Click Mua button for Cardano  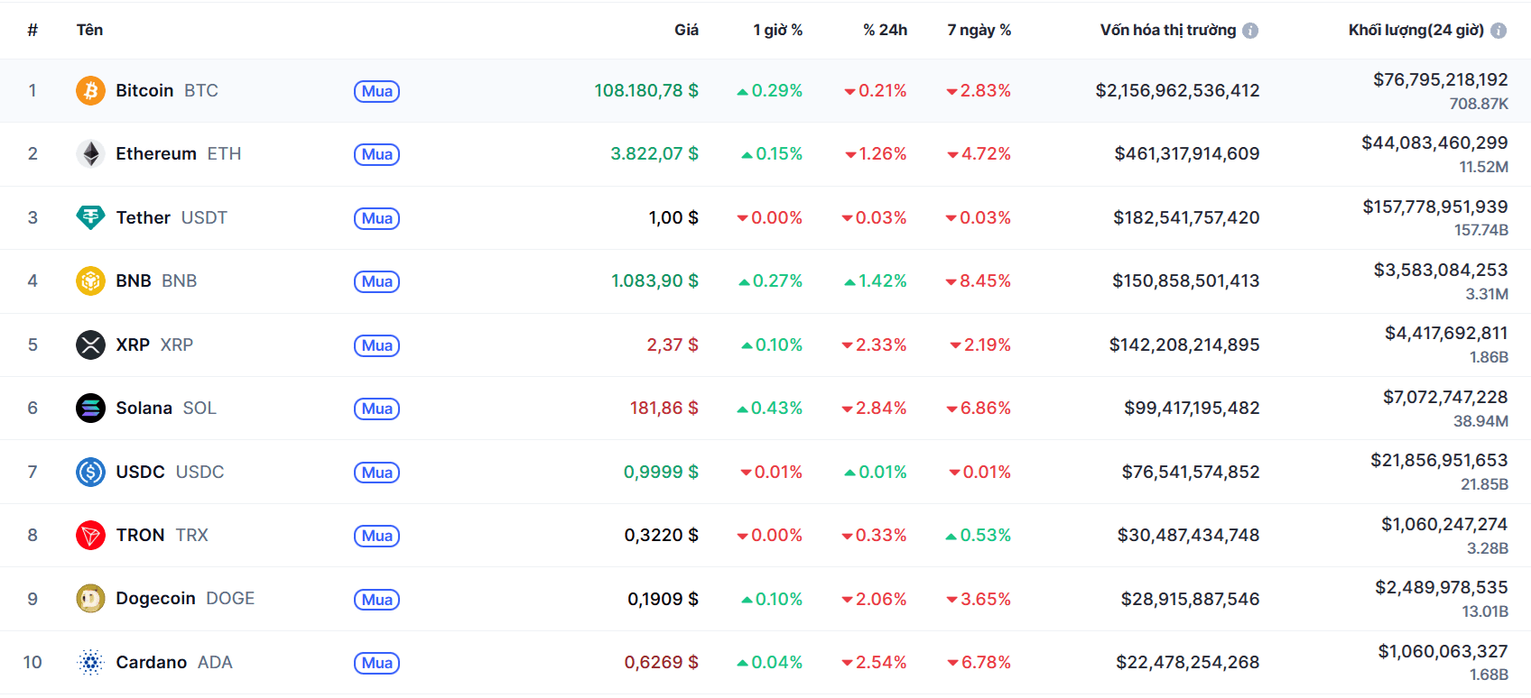(376, 663)
